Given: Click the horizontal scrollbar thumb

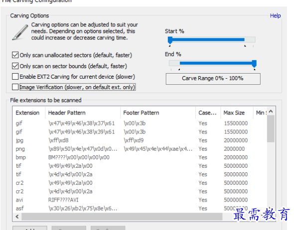Looking at the screenshot, I should coord(122,217).
